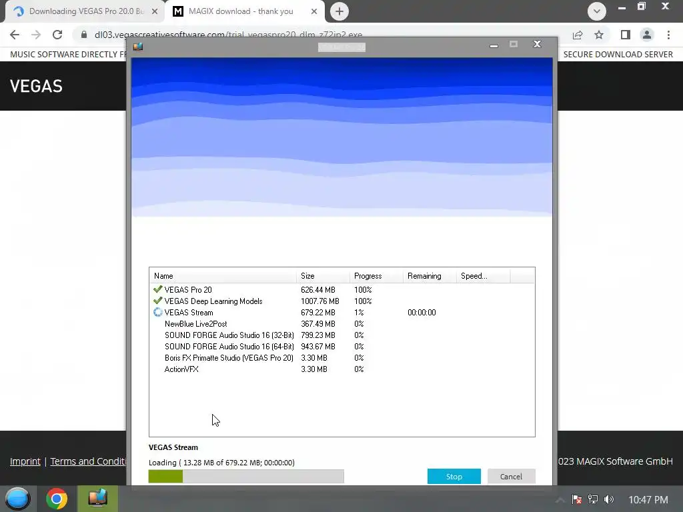Screen dimensions: 683x512
Task: Click the 10:47 PM taskbar clock
Action: point(648,500)
